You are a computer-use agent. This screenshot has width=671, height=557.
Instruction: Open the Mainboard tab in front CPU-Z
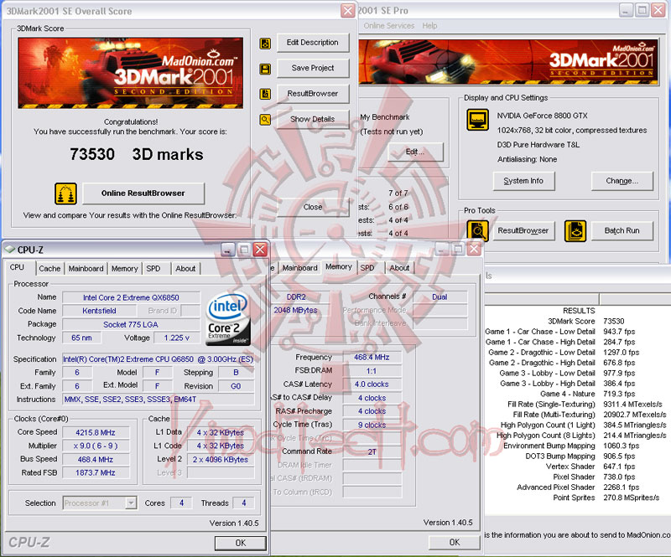(86, 269)
